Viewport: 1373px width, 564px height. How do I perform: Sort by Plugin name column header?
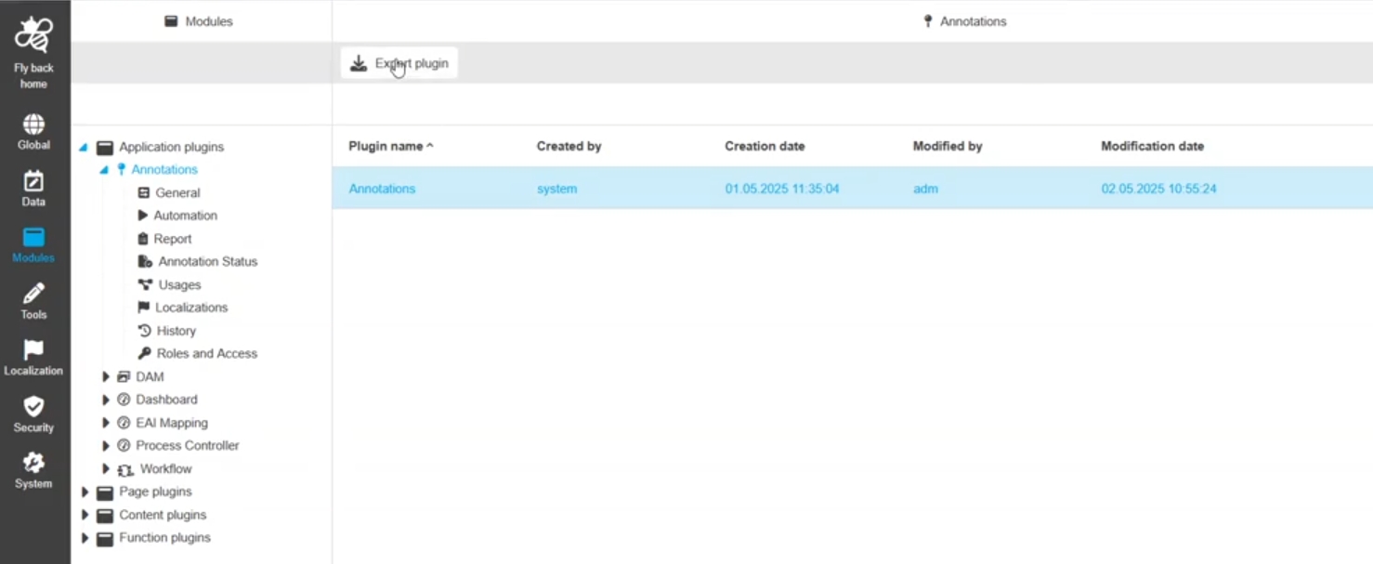pos(390,146)
